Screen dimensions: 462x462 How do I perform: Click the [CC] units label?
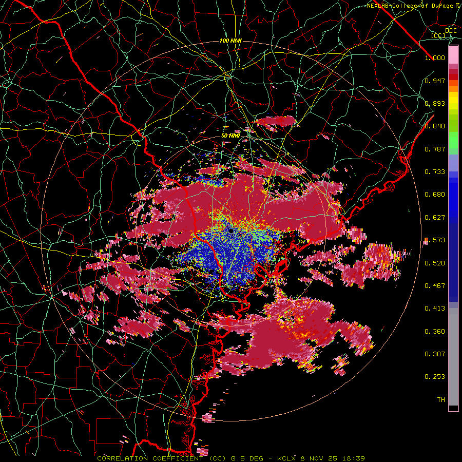(x=438, y=35)
